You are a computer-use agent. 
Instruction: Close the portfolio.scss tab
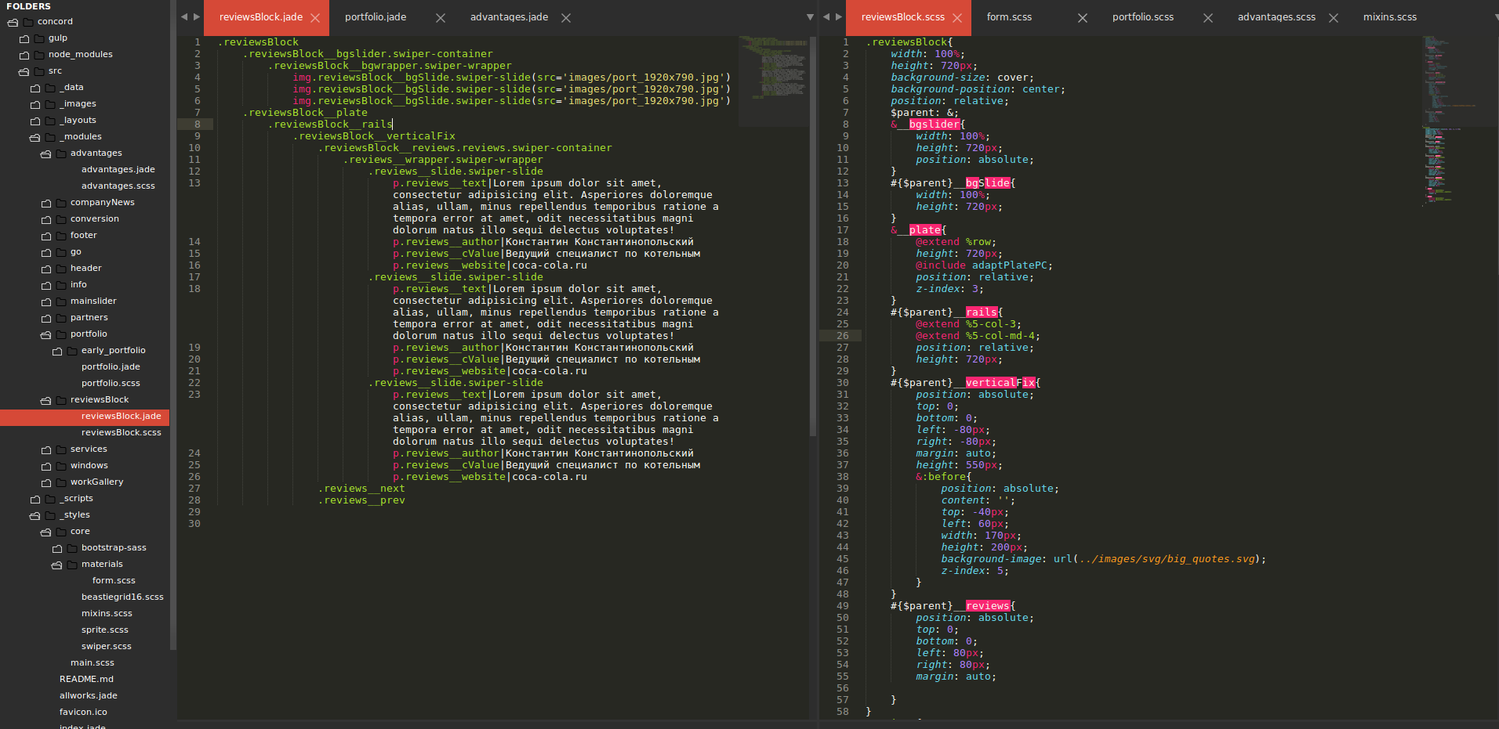[x=1208, y=18]
